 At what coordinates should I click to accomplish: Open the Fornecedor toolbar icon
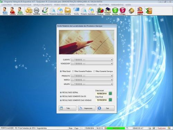point(13,11)
